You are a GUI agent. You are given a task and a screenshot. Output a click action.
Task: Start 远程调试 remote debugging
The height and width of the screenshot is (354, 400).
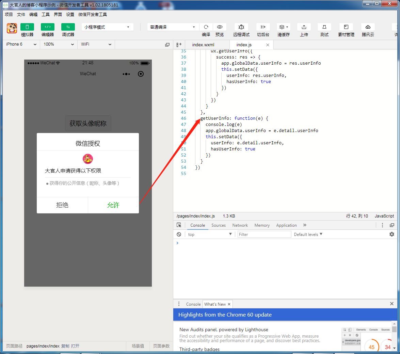pos(241,27)
